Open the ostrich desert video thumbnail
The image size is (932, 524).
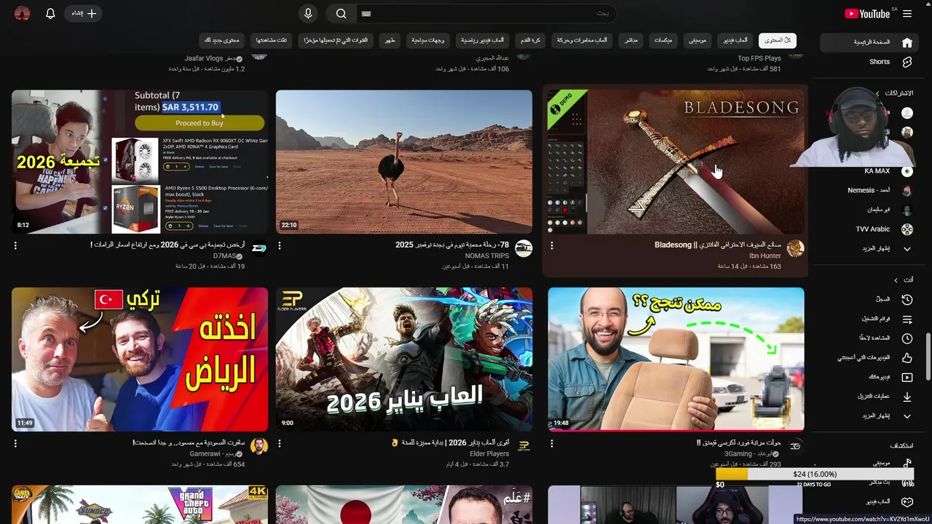coord(404,162)
